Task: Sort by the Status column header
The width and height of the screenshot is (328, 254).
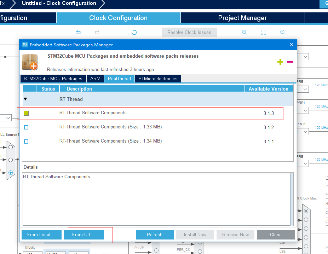Action: [x=48, y=89]
